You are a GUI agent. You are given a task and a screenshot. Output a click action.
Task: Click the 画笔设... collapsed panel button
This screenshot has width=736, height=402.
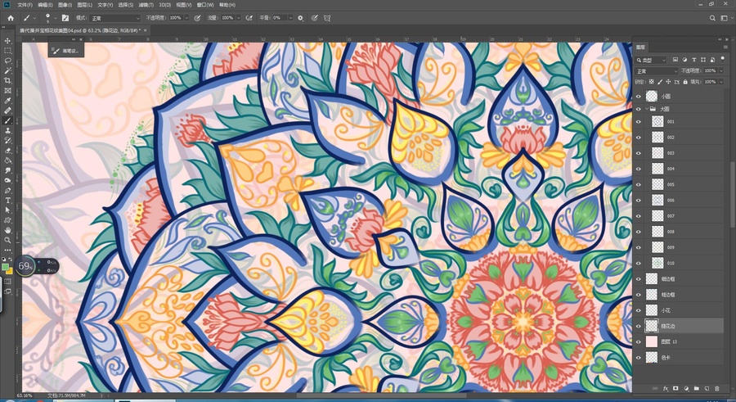[66, 50]
